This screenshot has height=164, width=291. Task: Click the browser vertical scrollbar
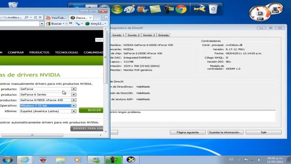[105, 56]
